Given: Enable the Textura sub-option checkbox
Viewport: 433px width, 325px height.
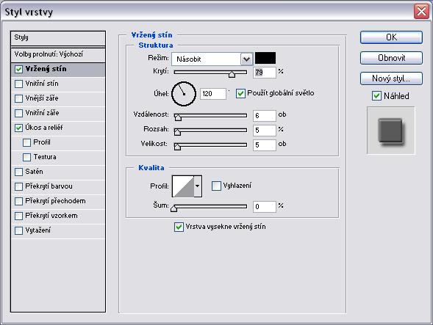Looking at the screenshot, I should [26, 157].
